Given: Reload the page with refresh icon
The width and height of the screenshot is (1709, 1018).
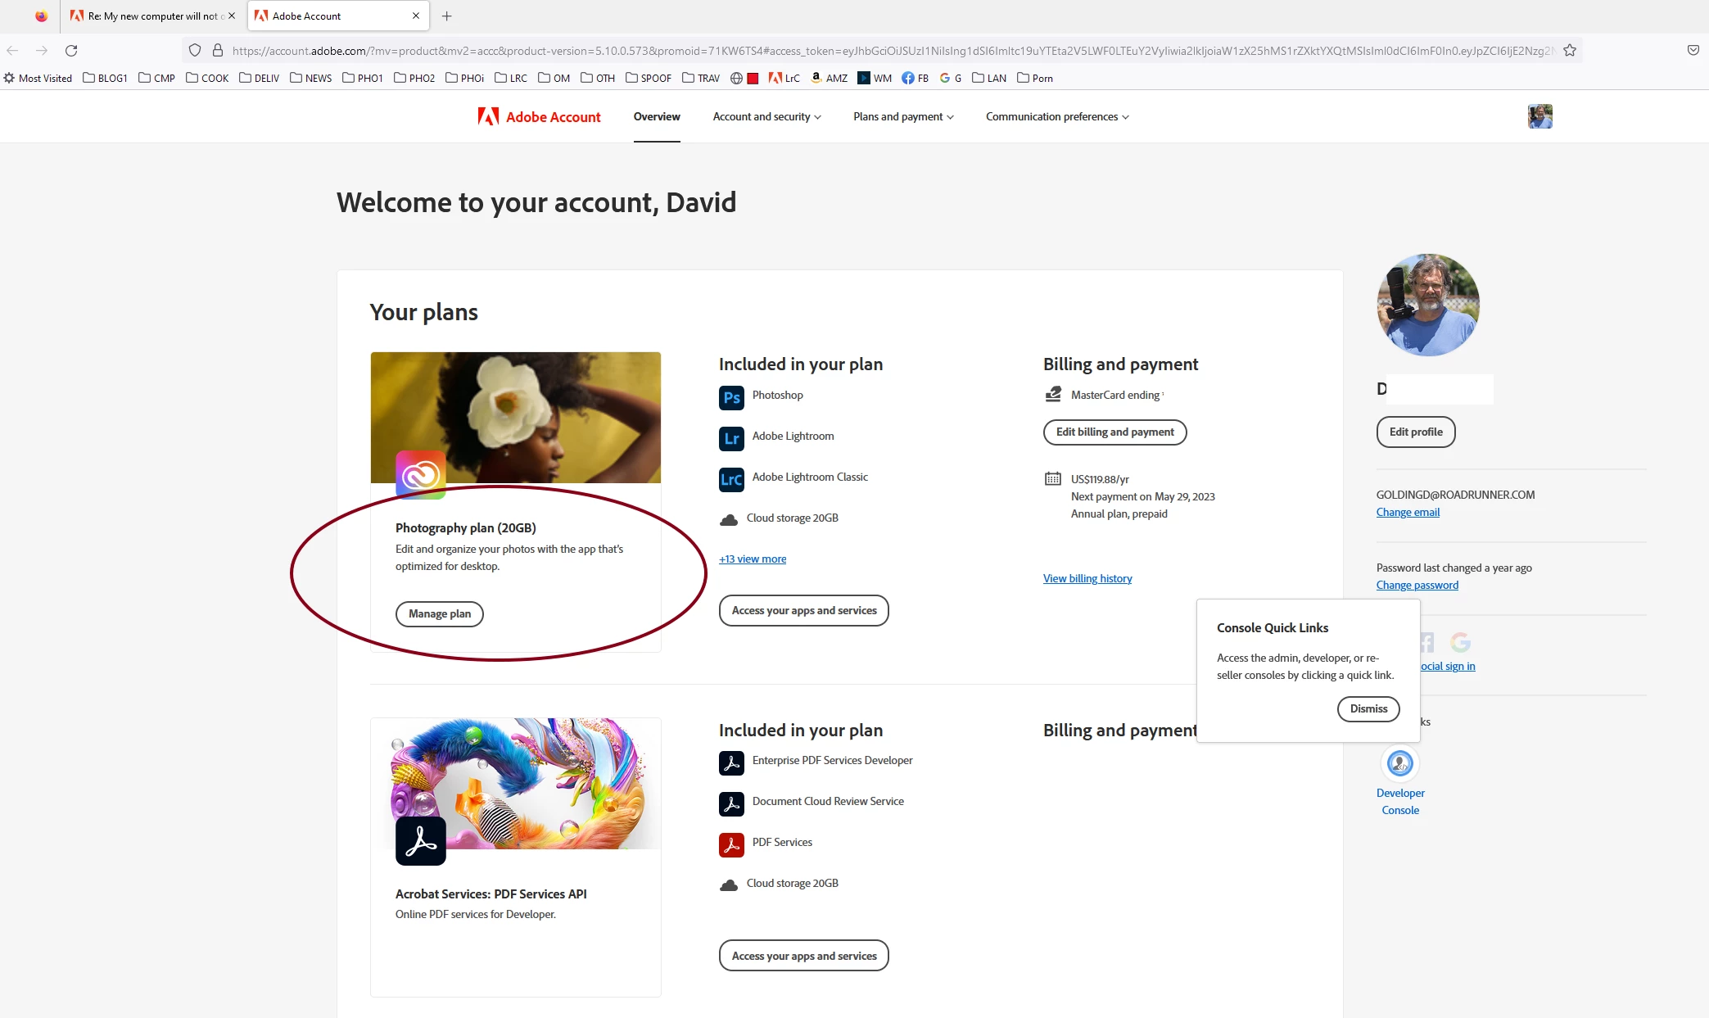Looking at the screenshot, I should click(71, 51).
